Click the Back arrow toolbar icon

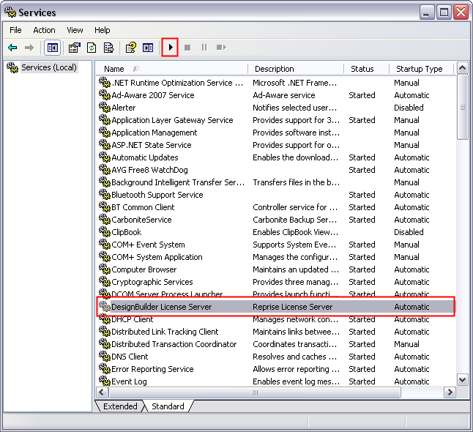[x=12, y=48]
